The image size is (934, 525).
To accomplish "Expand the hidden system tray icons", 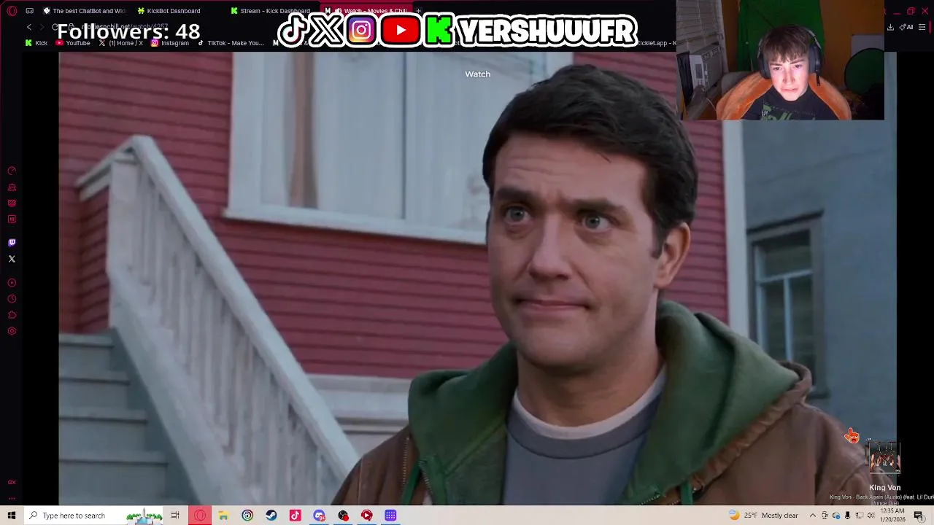I will (812, 516).
